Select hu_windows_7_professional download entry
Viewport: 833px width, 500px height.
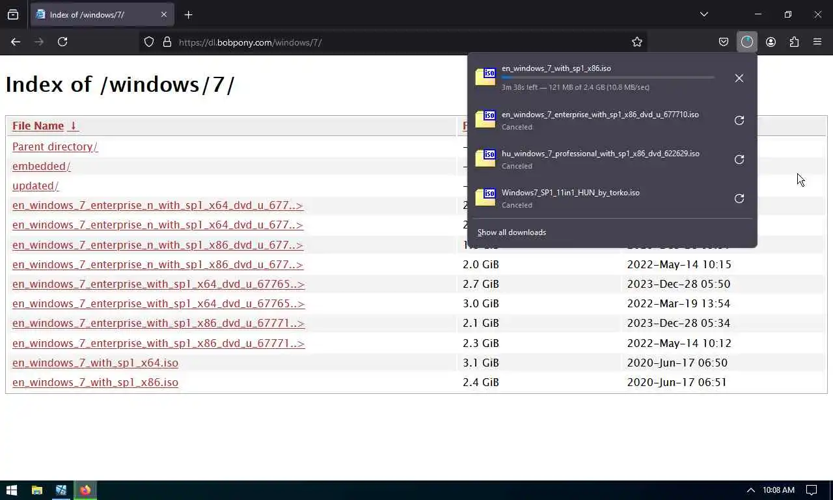coord(595,160)
